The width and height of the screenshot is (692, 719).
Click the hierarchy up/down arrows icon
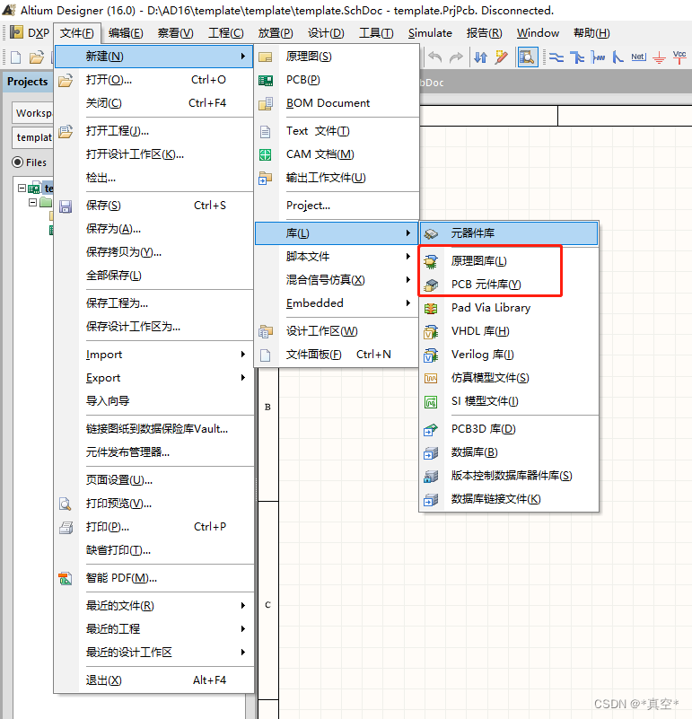pyautogui.click(x=480, y=57)
